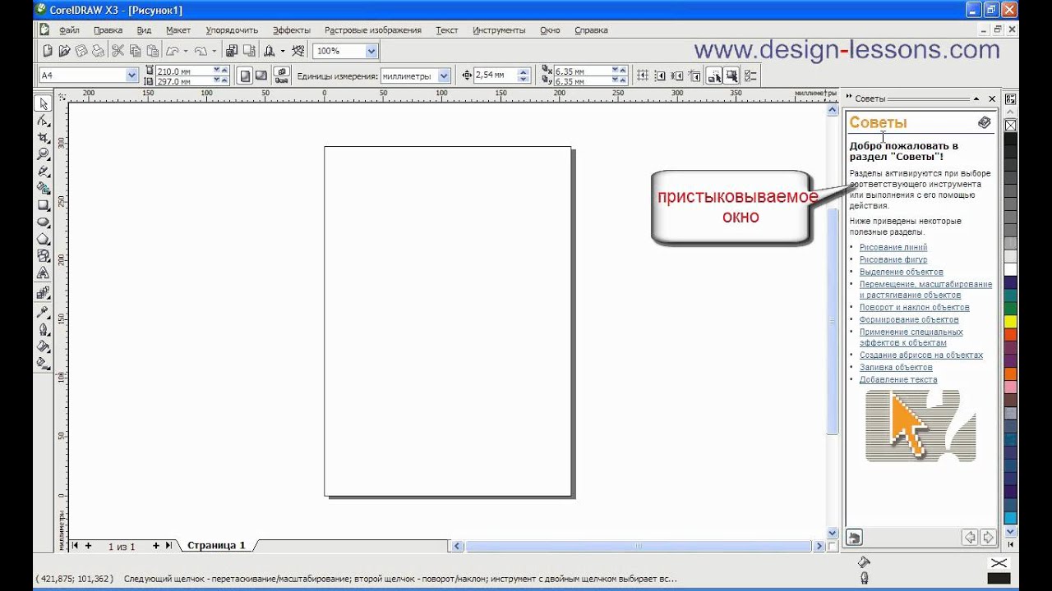Click the Import icon
The image size is (1052, 591).
232,51
